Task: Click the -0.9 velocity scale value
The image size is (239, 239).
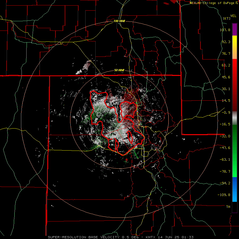Action: [x=226, y=113]
